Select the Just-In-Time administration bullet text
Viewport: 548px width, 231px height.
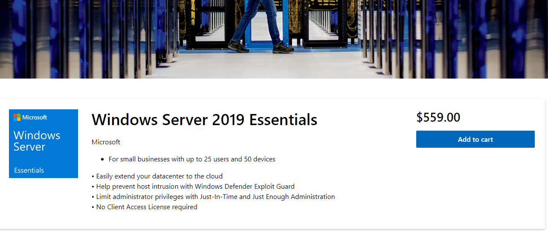point(213,196)
